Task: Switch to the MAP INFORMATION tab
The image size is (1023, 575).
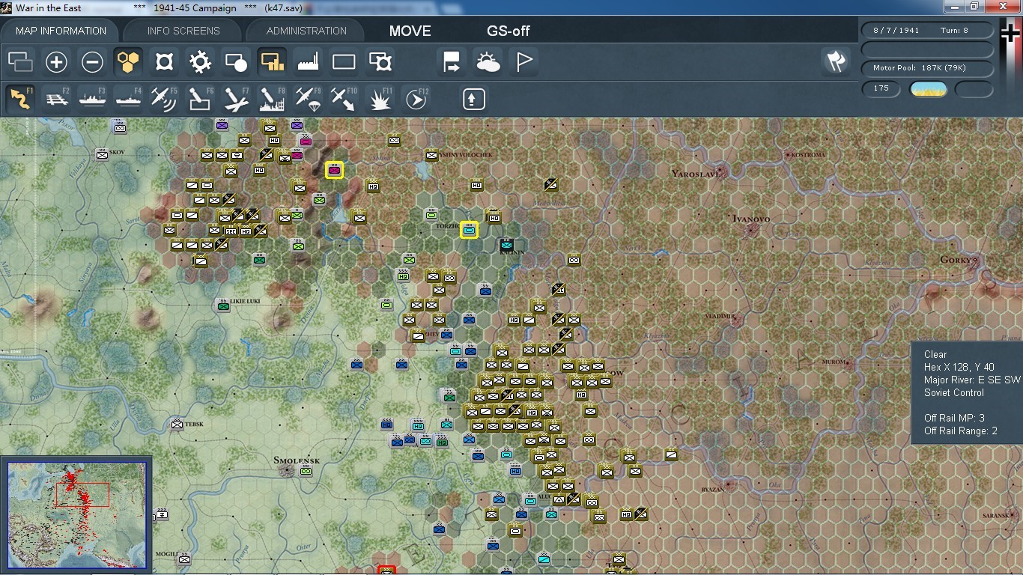Action: [61, 31]
